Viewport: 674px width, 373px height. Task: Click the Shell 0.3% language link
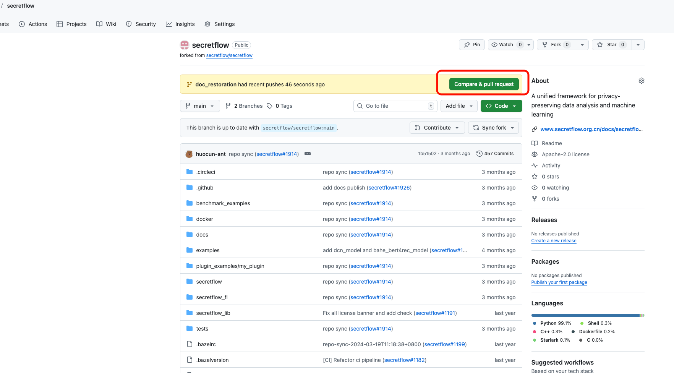click(596, 323)
